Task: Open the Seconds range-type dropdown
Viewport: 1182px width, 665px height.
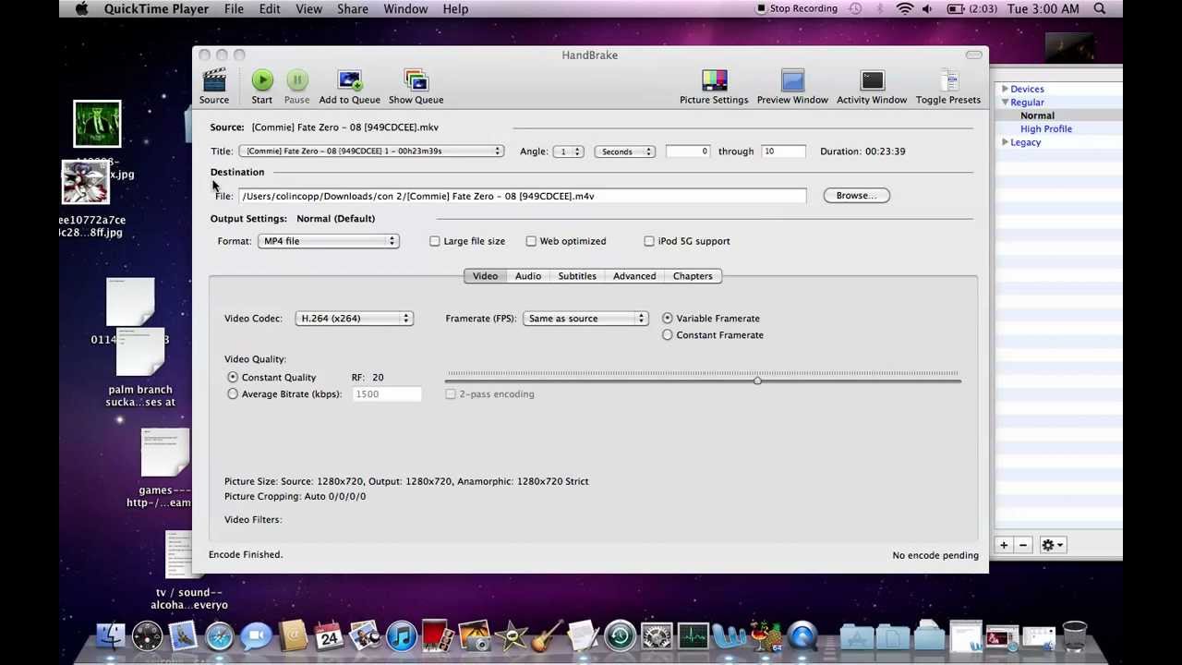Action: [x=625, y=151]
